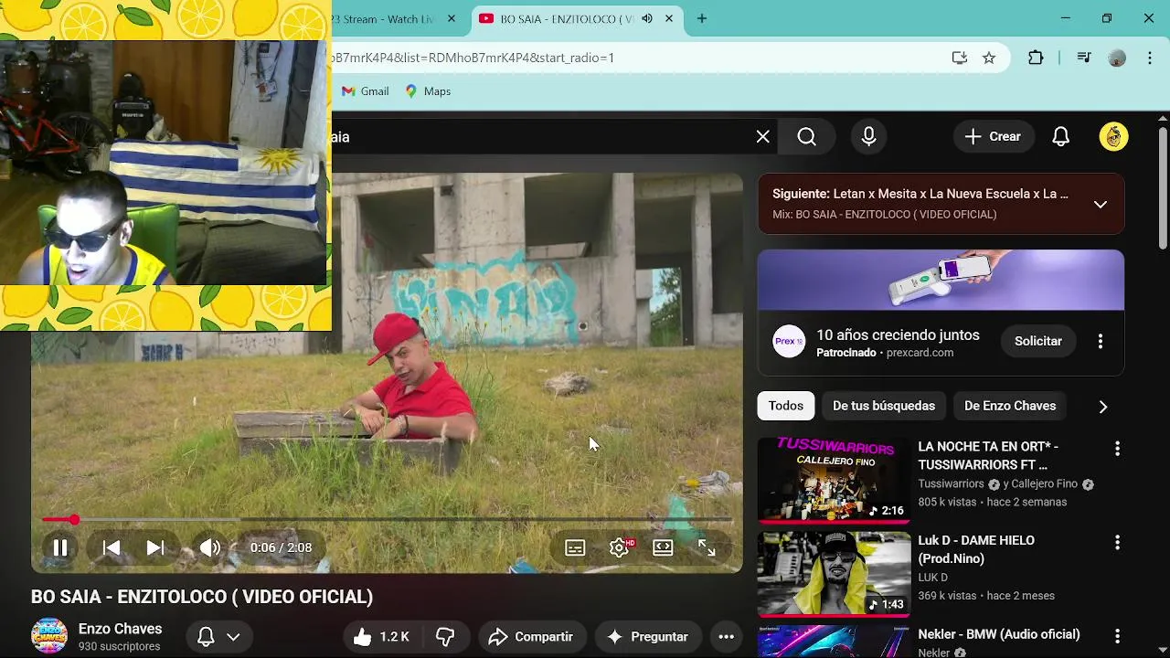Open more actions three-dot menu below video
Viewport: 1170px width, 658px height.
click(727, 637)
